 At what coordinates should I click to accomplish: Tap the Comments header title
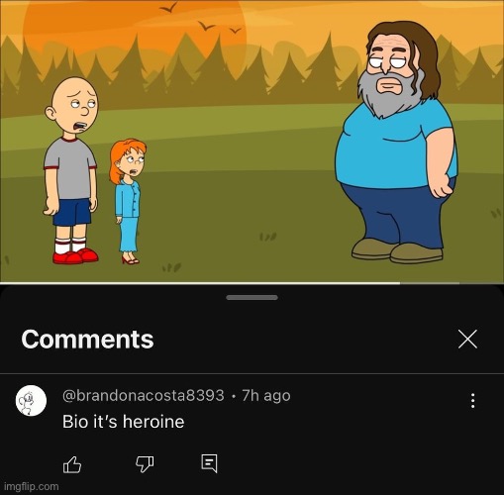pyautogui.click(x=87, y=340)
